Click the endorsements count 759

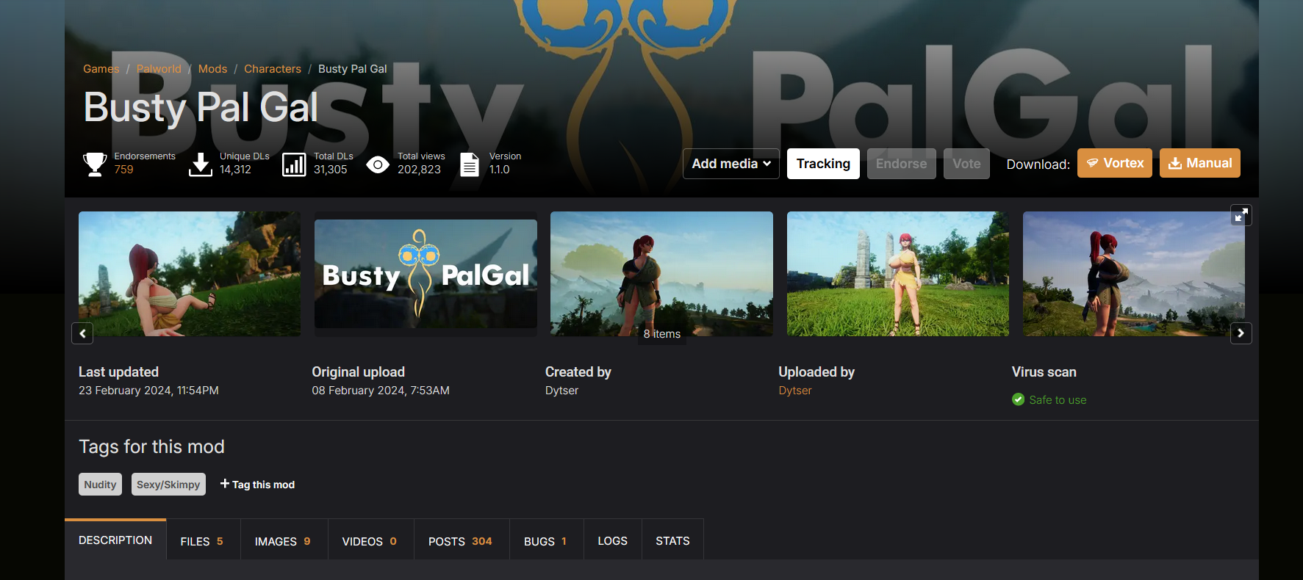click(x=123, y=170)
